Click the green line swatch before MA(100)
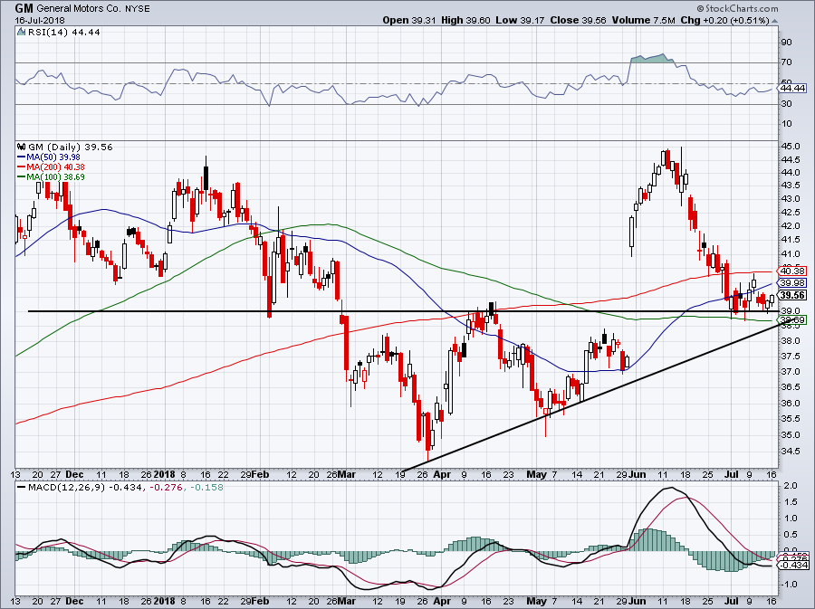Screen dimensions: 815x609 point(22,177)
